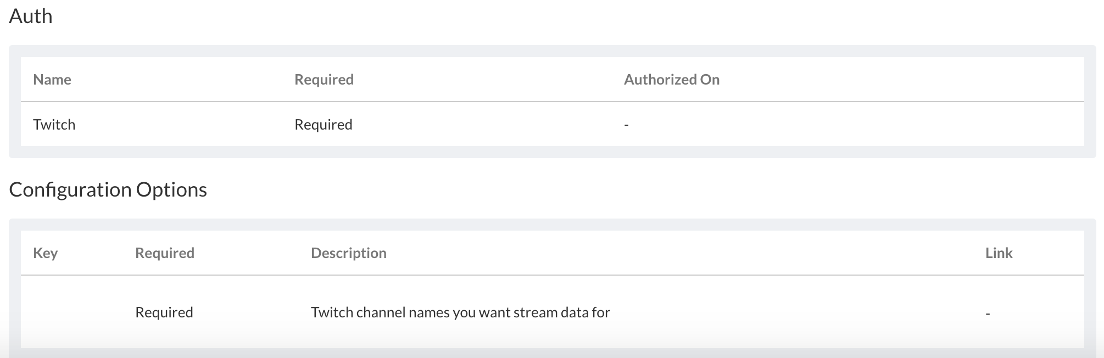Click the word Twitch in the channel description

click(x=332, y=312)
